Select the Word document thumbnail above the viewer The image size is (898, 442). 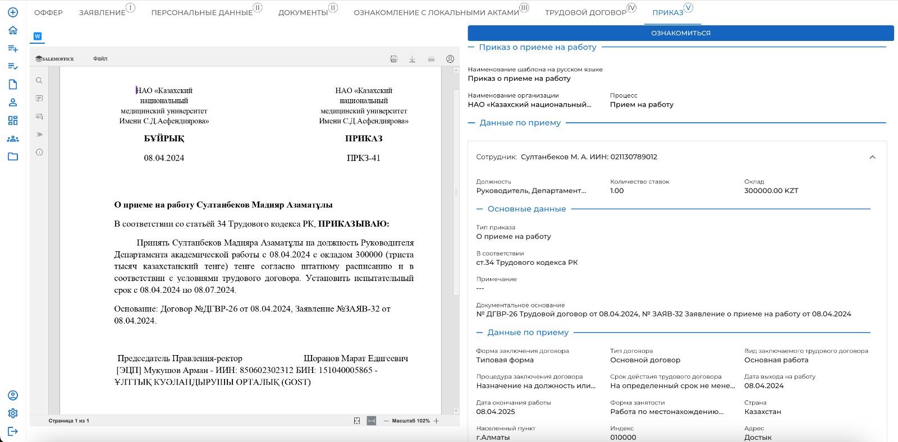(37, 36)
